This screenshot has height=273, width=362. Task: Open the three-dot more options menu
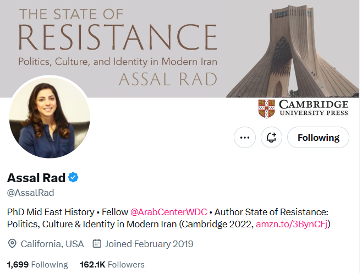tap(245, 138)
